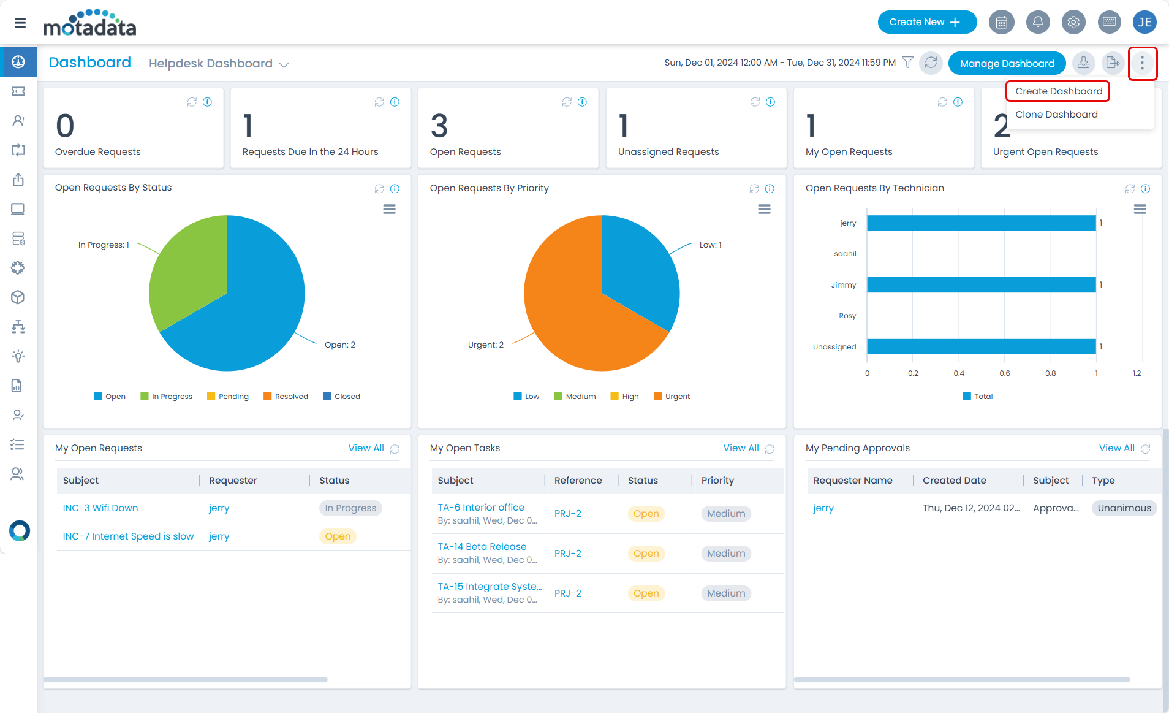Click the keyboard shortcuts icon
The image size is (1169, 713).
tap(1109, 23)
